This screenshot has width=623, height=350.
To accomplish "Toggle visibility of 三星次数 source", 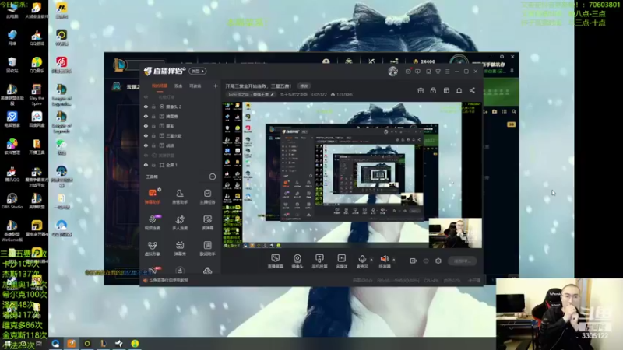I will [x=146, y=135].
